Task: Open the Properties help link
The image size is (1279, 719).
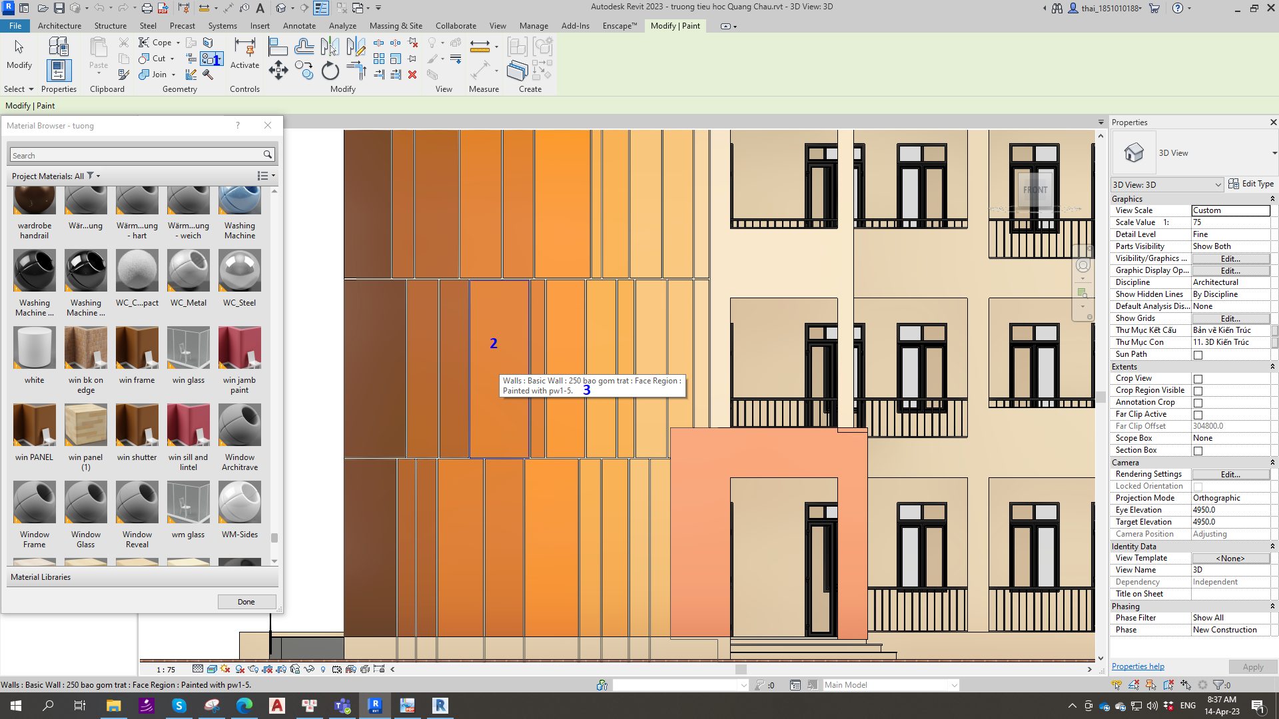Action: click(x=1138, y=666)
